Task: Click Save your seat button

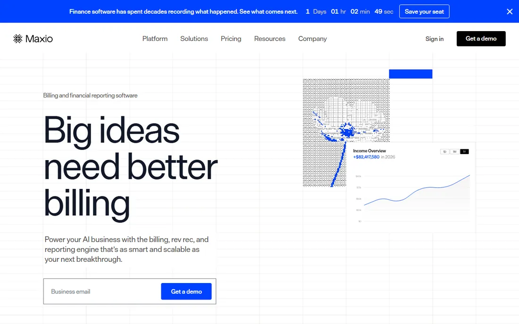Action: (x=424, y=12)
